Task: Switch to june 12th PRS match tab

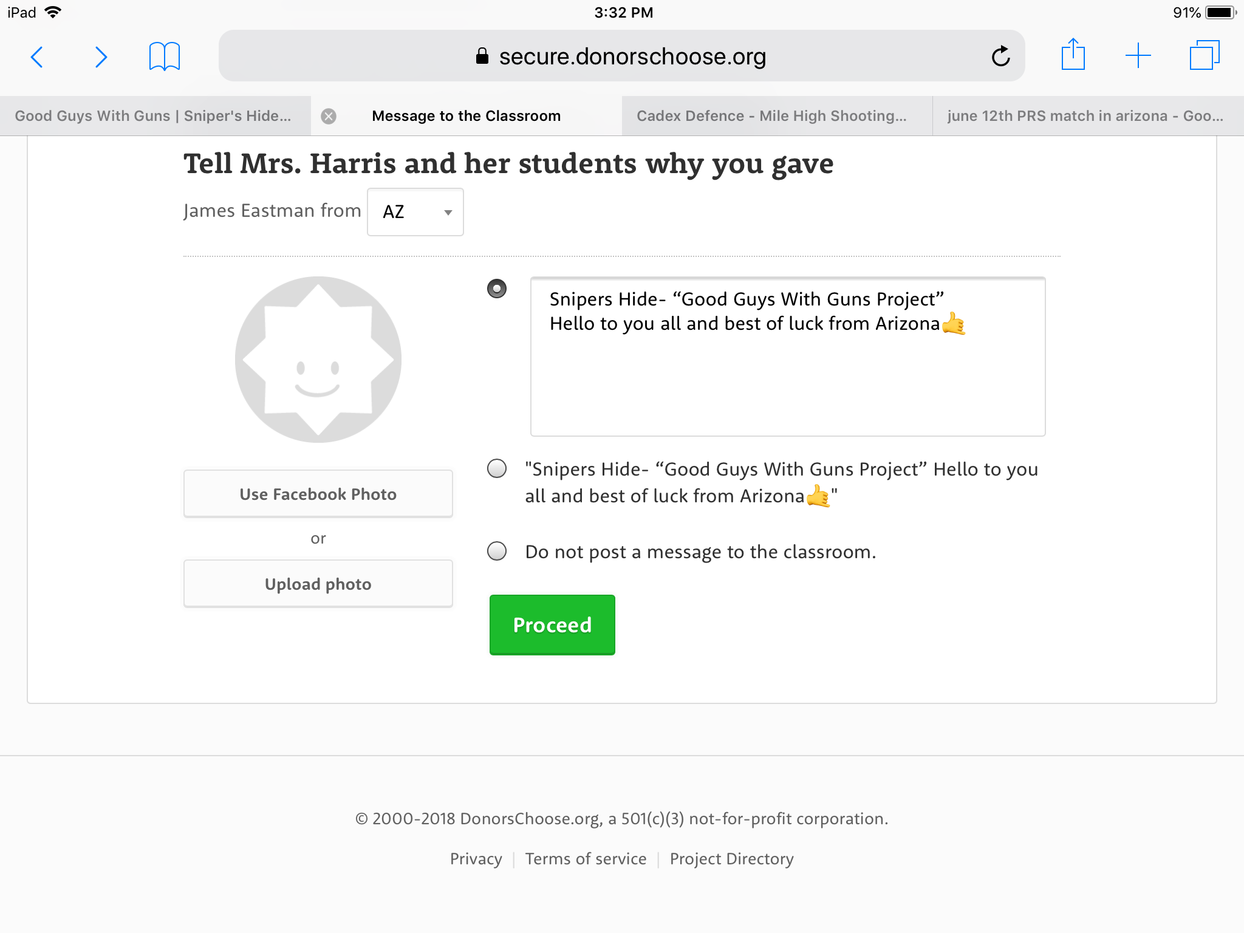Action: [x=1085, y=116]
